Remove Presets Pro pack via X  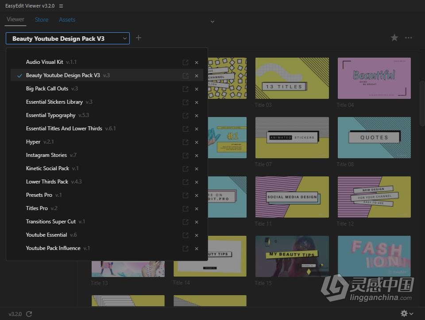click(197, 195)
